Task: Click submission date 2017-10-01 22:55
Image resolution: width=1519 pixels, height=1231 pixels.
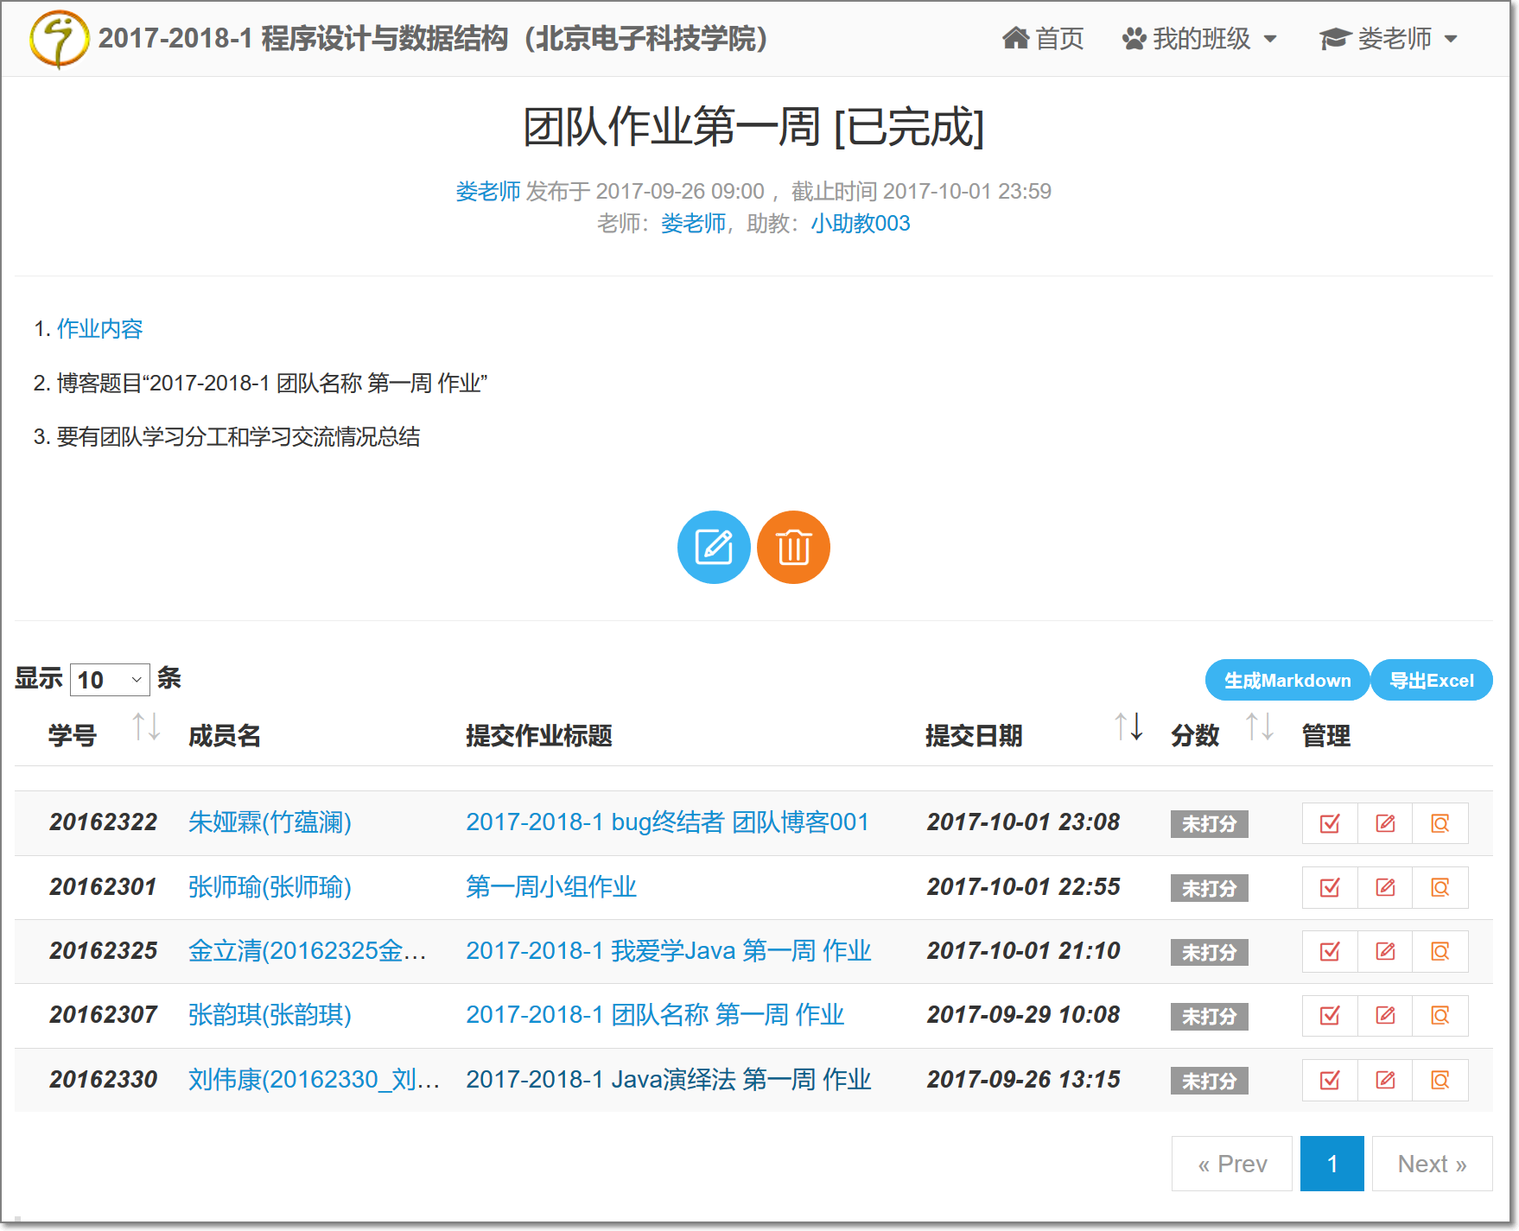Action: tap(1024, 887)
